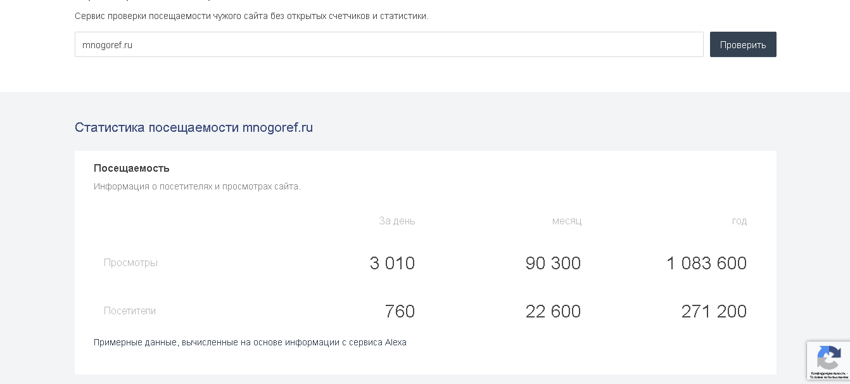Click the mnogoref.ru input field
The height and width of the screenshot is (384, 850).
(x=388, y=44)
